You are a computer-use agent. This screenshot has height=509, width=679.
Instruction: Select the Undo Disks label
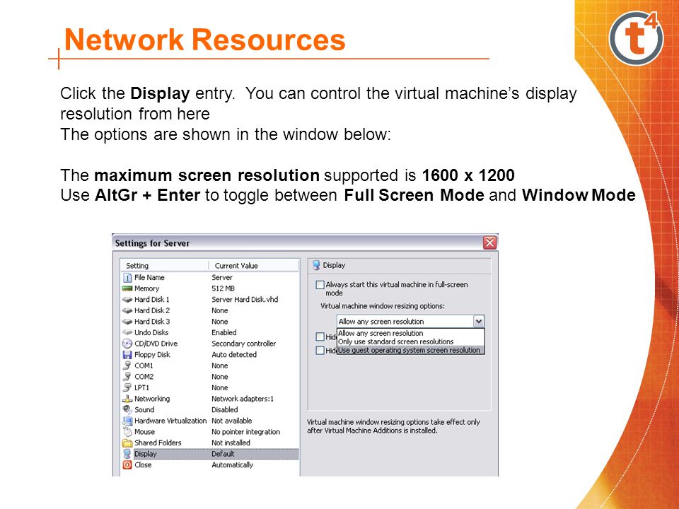pos(151,332)
